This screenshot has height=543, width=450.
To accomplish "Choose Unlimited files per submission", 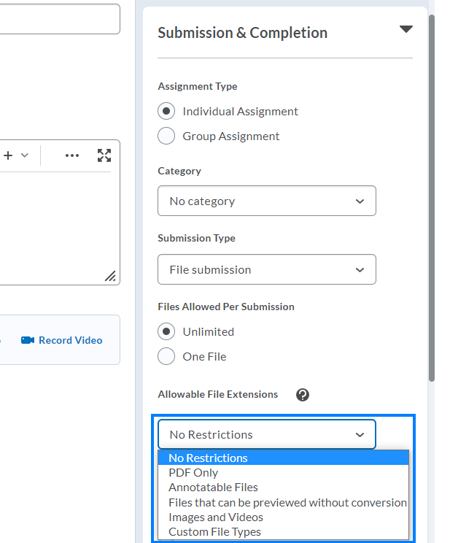I will point(166,332).
